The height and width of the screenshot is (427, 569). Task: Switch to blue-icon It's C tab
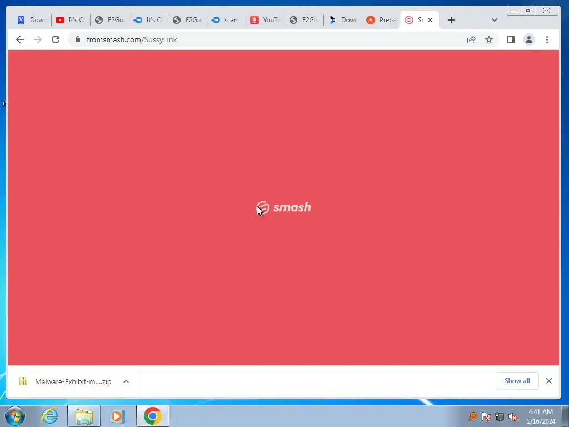pyautogui.click(x=148, y=20)
